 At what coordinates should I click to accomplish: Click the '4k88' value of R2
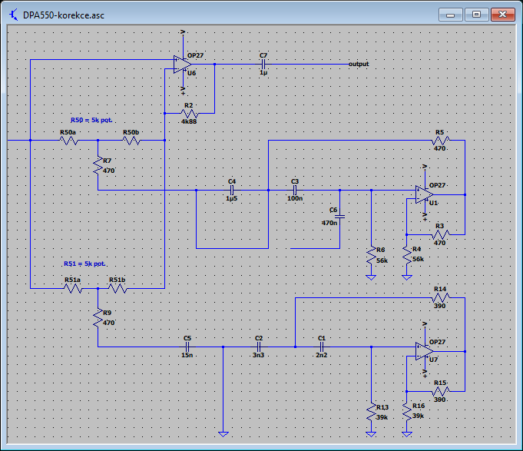(x=189, y=121)
